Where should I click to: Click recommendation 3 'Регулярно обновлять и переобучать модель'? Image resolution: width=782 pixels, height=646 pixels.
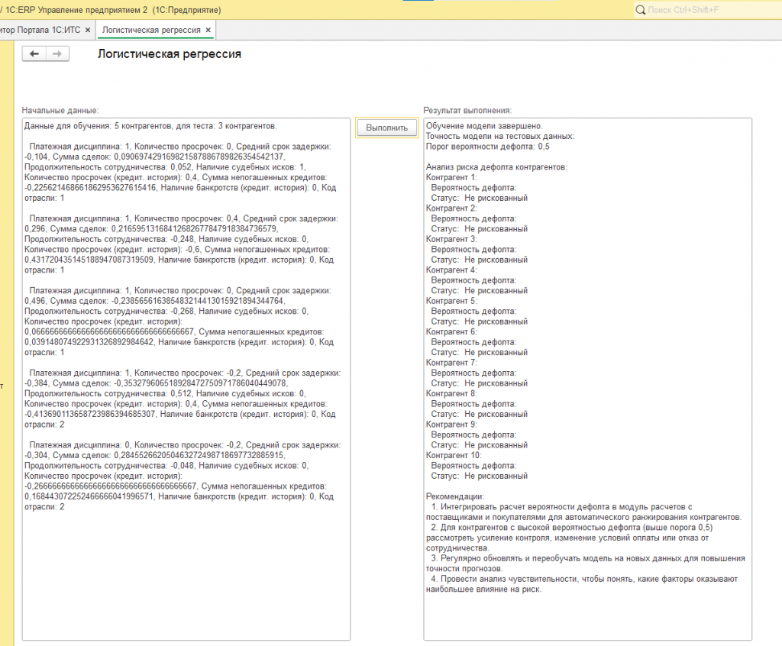(586, 564)
